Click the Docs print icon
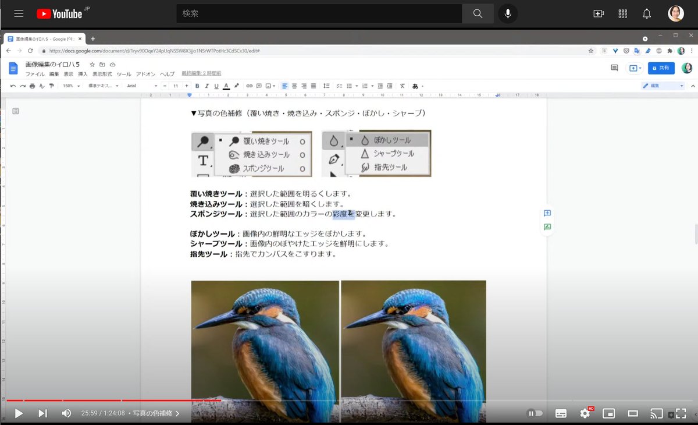 (32, 86)
